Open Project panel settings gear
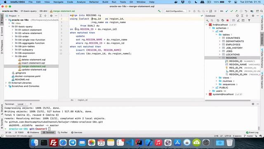Viewport: 264px width, 149px height. pyautogui.click(x=51, y=16)
